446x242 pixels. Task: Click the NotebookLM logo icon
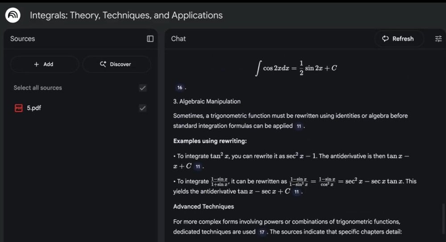[13, 16]
